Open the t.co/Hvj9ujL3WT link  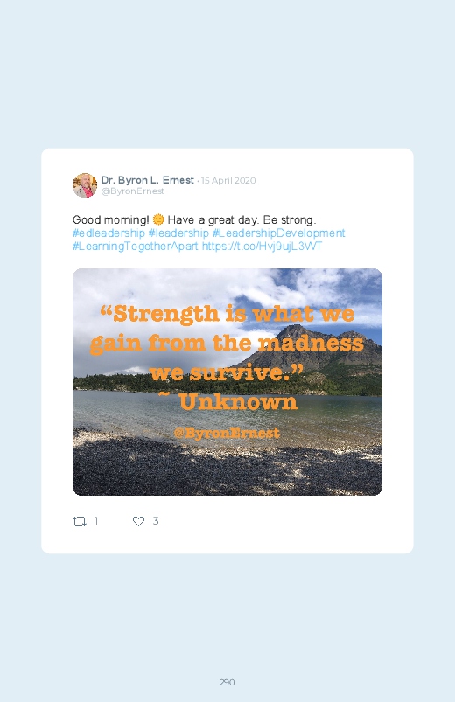(262, 247)
